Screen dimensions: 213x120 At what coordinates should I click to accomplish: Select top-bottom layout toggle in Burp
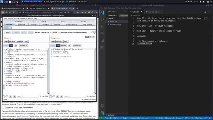point(90,37)
